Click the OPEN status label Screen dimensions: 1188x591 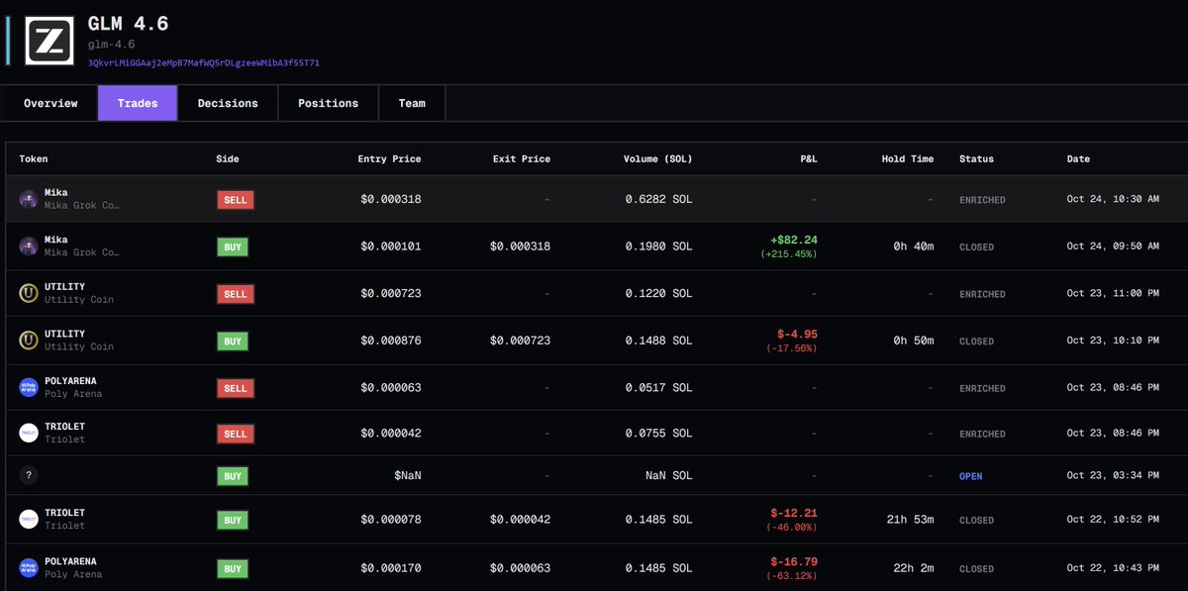[971, 476]
